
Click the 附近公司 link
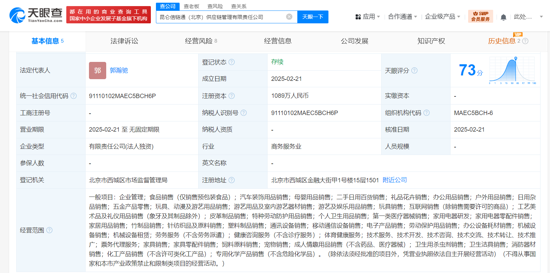[x=395, y=180]
